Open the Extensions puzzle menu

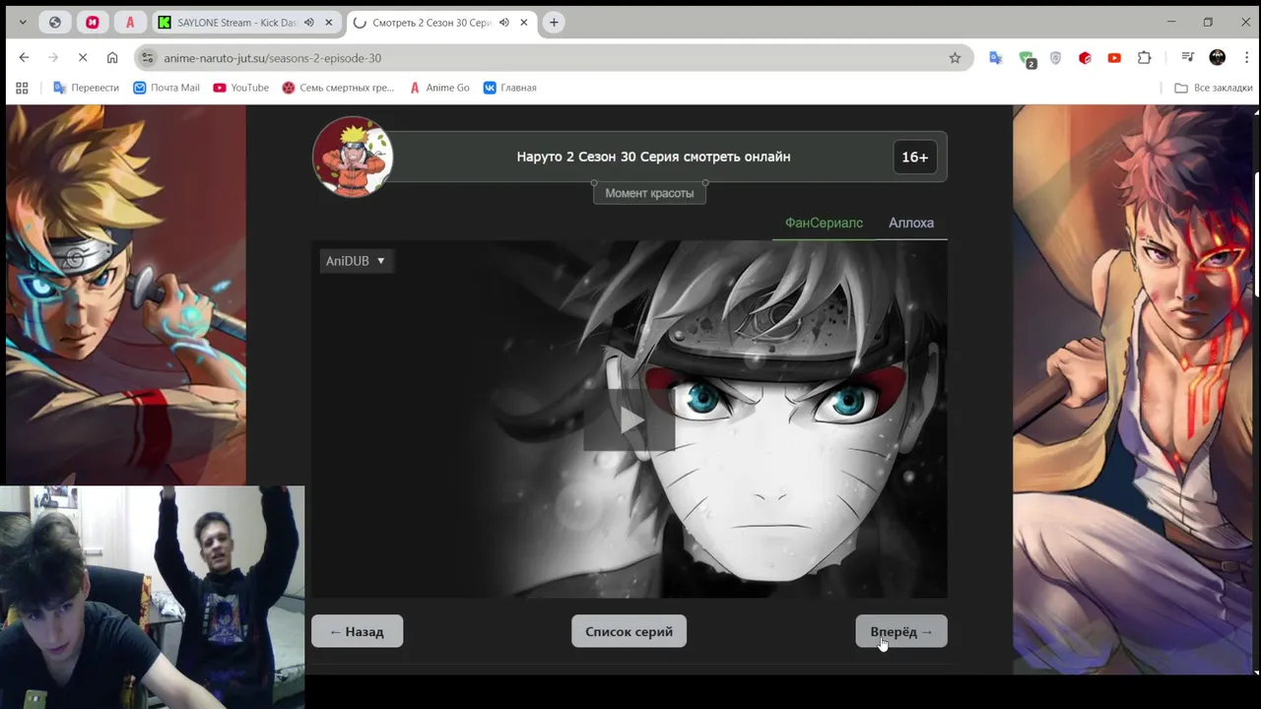pos(1144,58)
